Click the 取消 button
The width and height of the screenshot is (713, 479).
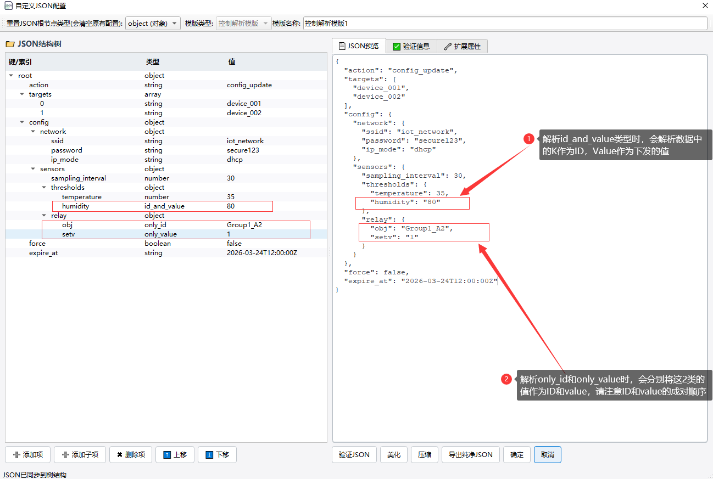pos(547,455)
